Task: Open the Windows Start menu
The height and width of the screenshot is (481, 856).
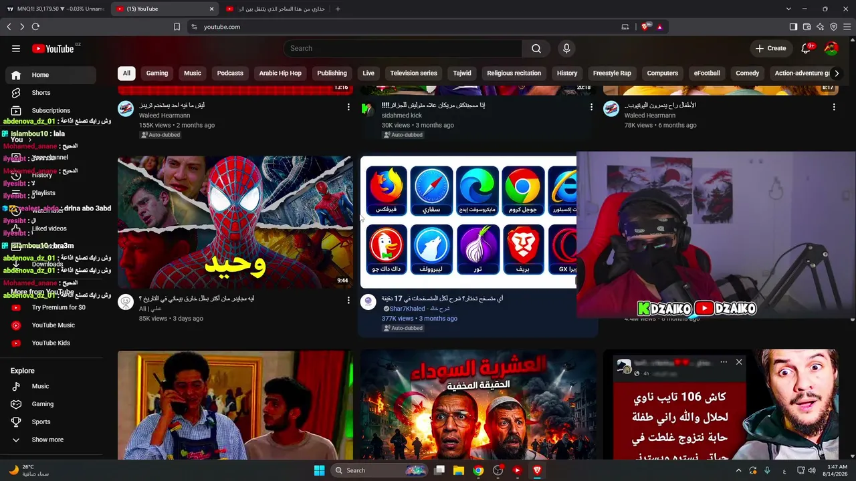Action: (x=319, y=470)
